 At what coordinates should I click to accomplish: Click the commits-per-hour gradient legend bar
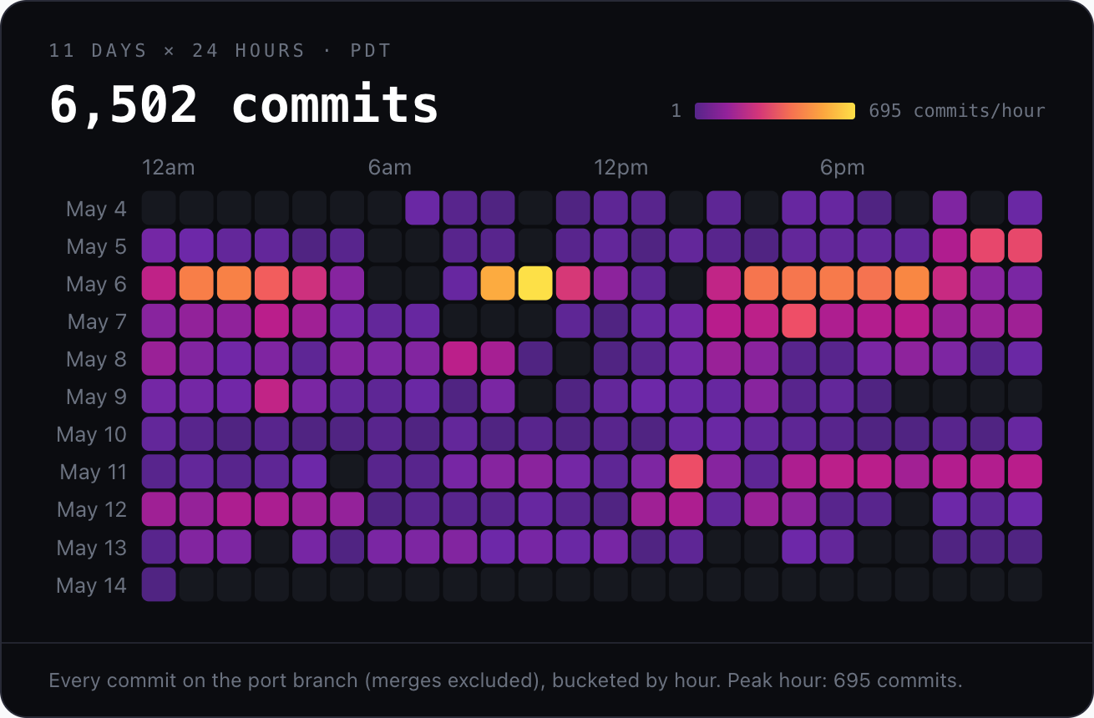click(775, 111)
